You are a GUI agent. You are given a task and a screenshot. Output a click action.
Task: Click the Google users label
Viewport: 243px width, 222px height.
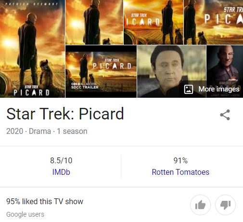coord(25,214)
